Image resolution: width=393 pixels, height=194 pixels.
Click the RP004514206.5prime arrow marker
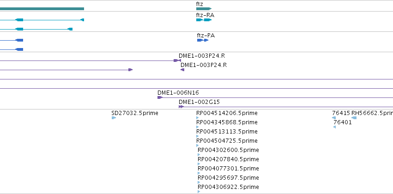198,118
